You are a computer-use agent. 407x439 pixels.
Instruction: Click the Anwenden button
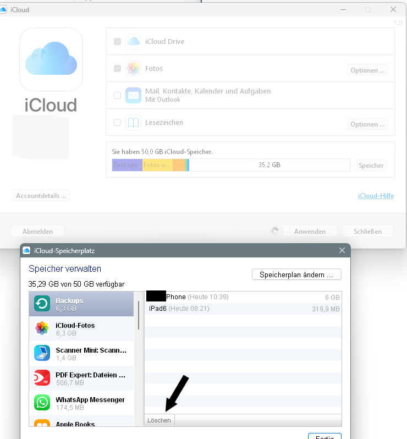[x=310, y=232]
